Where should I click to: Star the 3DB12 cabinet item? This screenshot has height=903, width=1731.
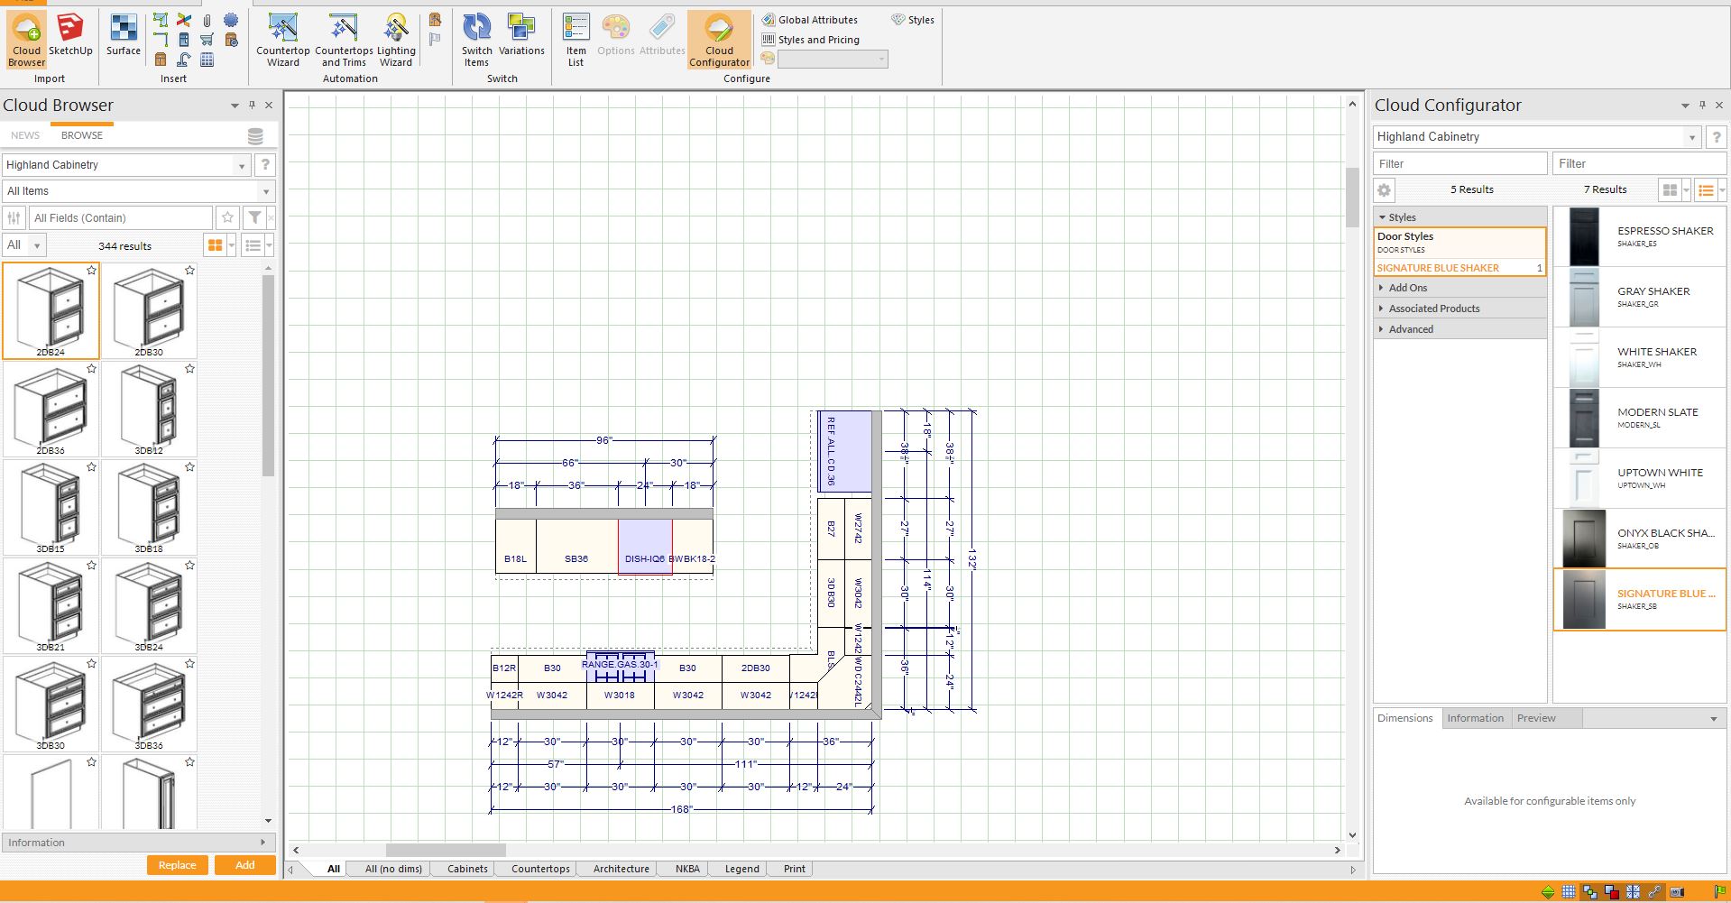[189, 368]
